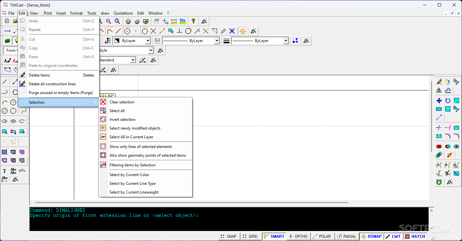Viewport: 462px width, 241px height.
Task: Click the Clear selection red X icon
Action: pos(103,102)
